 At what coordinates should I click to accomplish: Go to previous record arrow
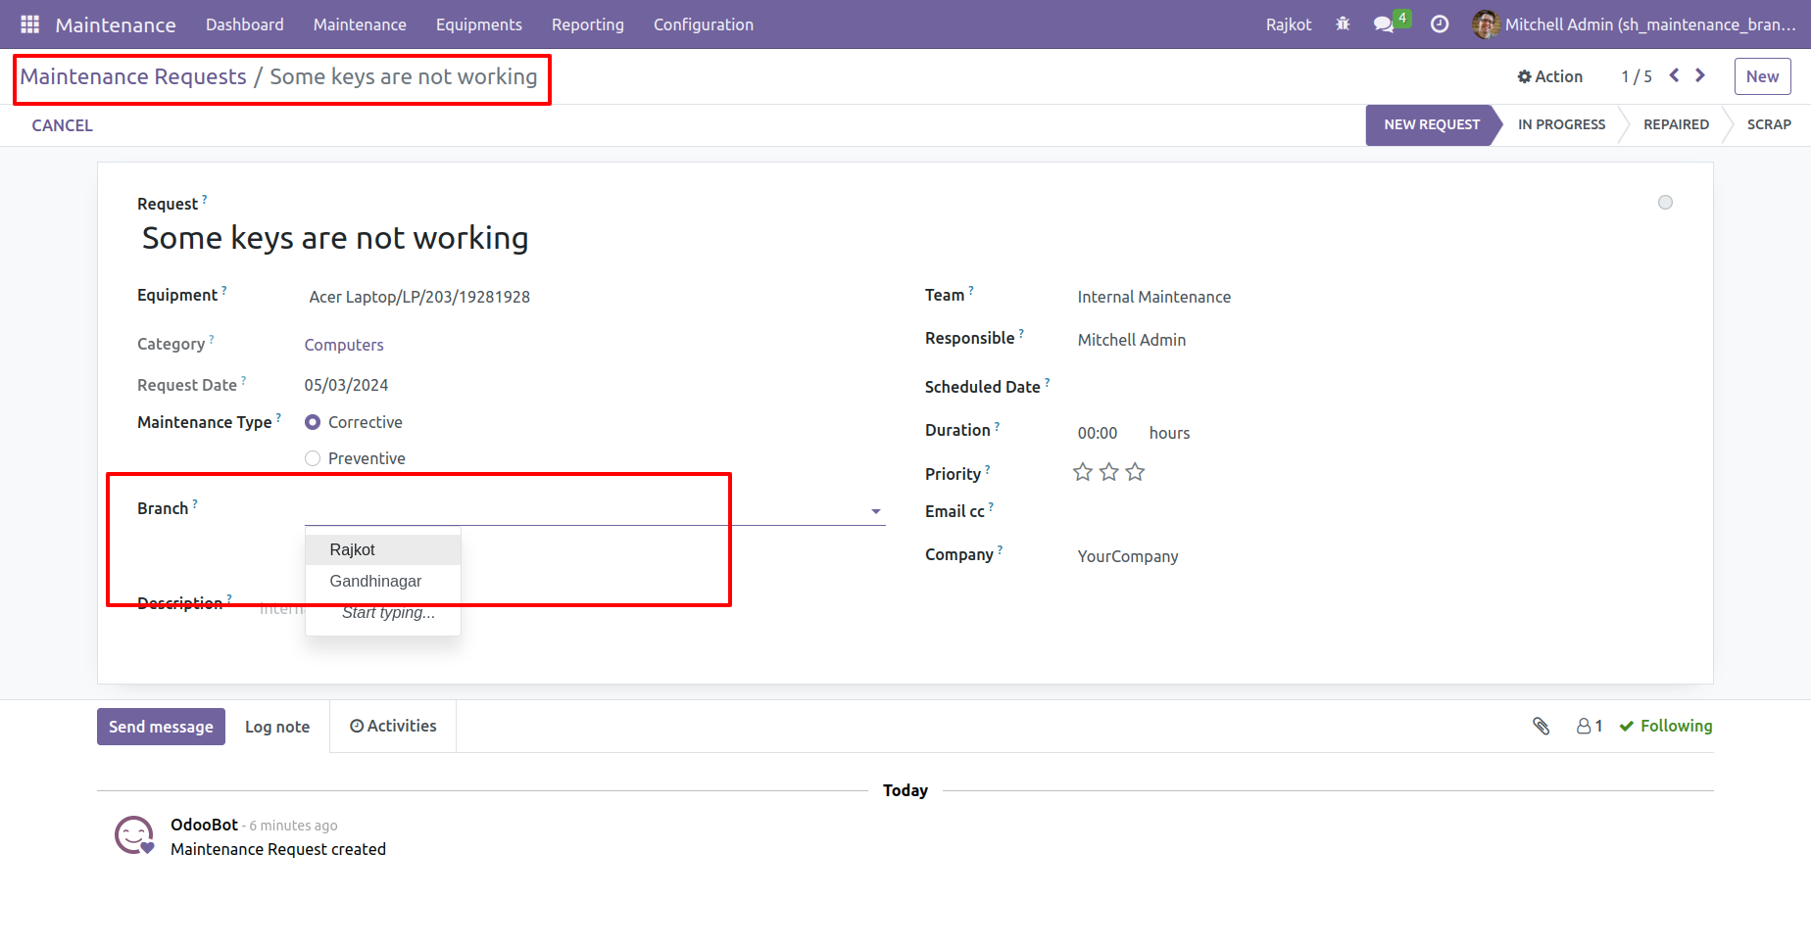[x=1675, y=75]
